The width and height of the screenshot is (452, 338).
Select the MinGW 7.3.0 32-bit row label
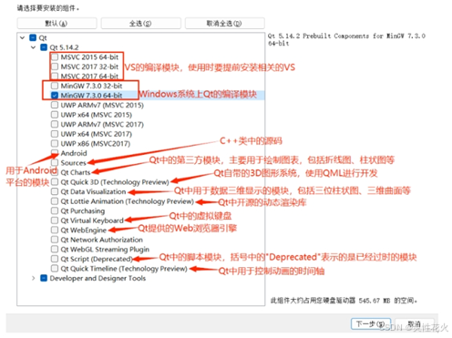[x=91, y=86]
